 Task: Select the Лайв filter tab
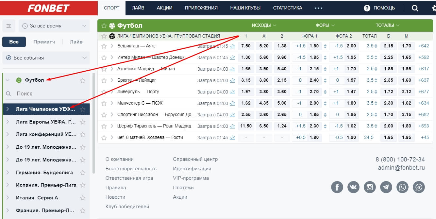point(76,42)
